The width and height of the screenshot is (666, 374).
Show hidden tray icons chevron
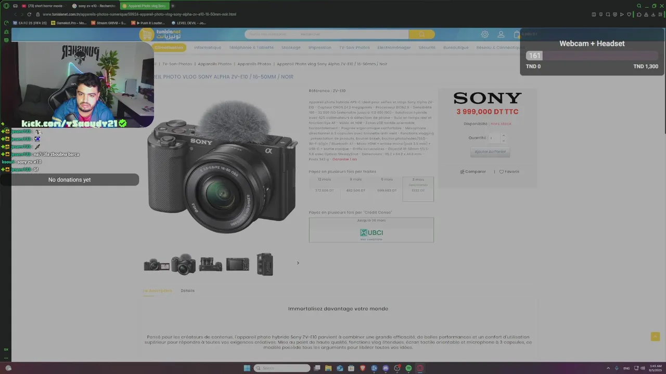(x=608, y=368)
